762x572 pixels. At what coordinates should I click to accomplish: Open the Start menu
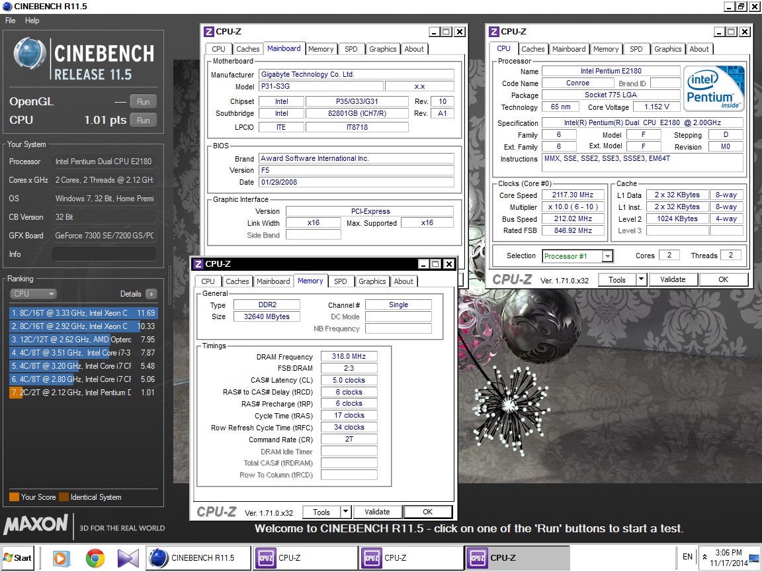click(17, 558)
